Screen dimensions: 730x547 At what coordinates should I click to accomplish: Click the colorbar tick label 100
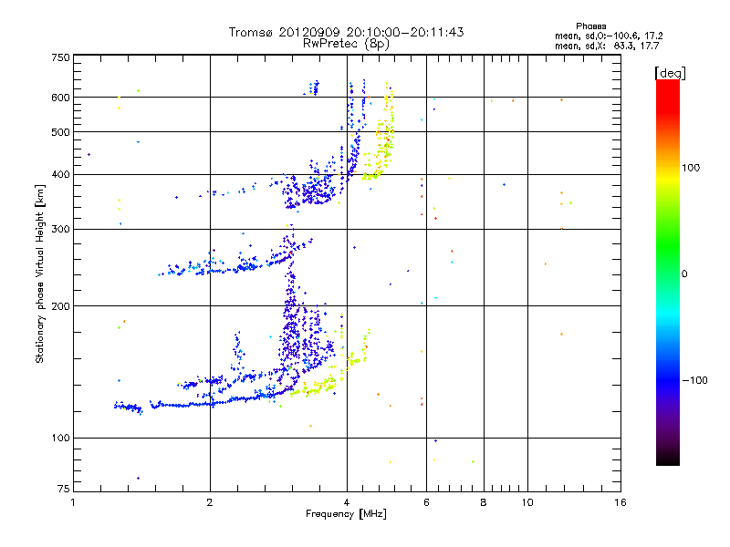click(x=691, y=168)
